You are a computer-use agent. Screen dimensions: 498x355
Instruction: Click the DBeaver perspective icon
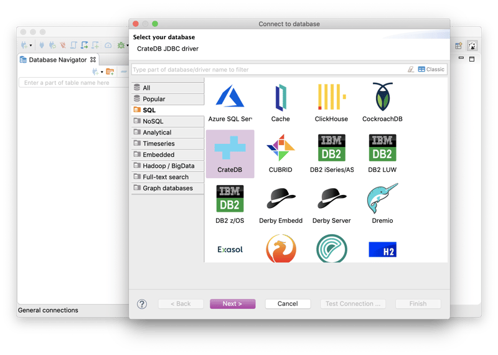tap(472, 45)
